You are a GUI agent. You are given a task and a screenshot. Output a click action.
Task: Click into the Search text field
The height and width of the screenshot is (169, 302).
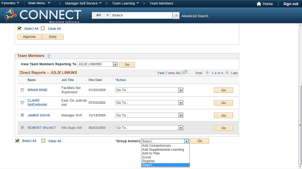tap(142, 15)
